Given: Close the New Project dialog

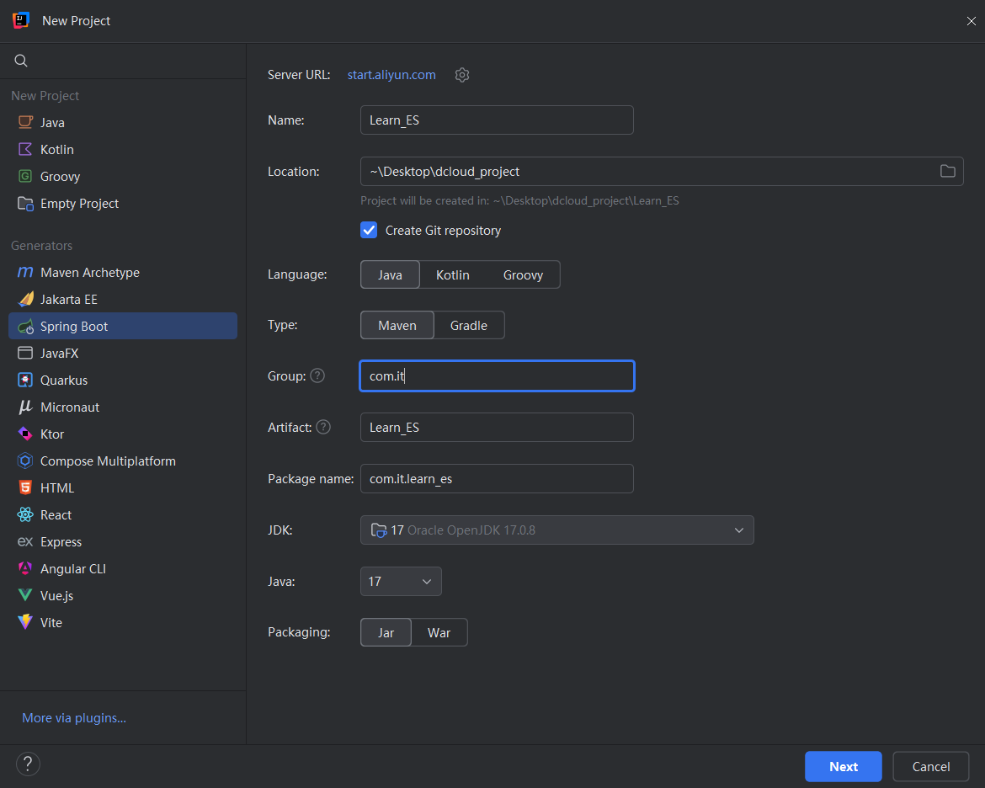Looking at the screenshot, I should click(972, 21).
